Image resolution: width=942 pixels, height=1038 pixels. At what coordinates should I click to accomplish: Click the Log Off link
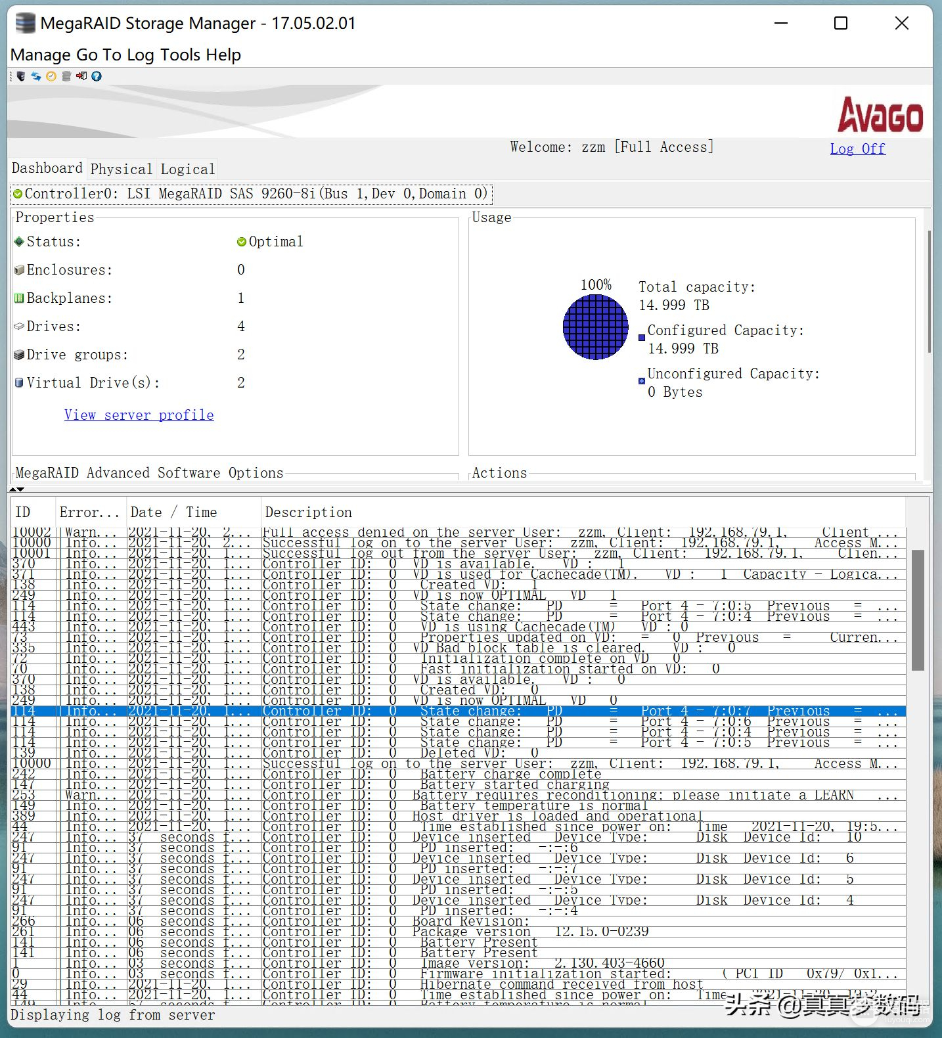pyautogui.click(x=857, y=148)
